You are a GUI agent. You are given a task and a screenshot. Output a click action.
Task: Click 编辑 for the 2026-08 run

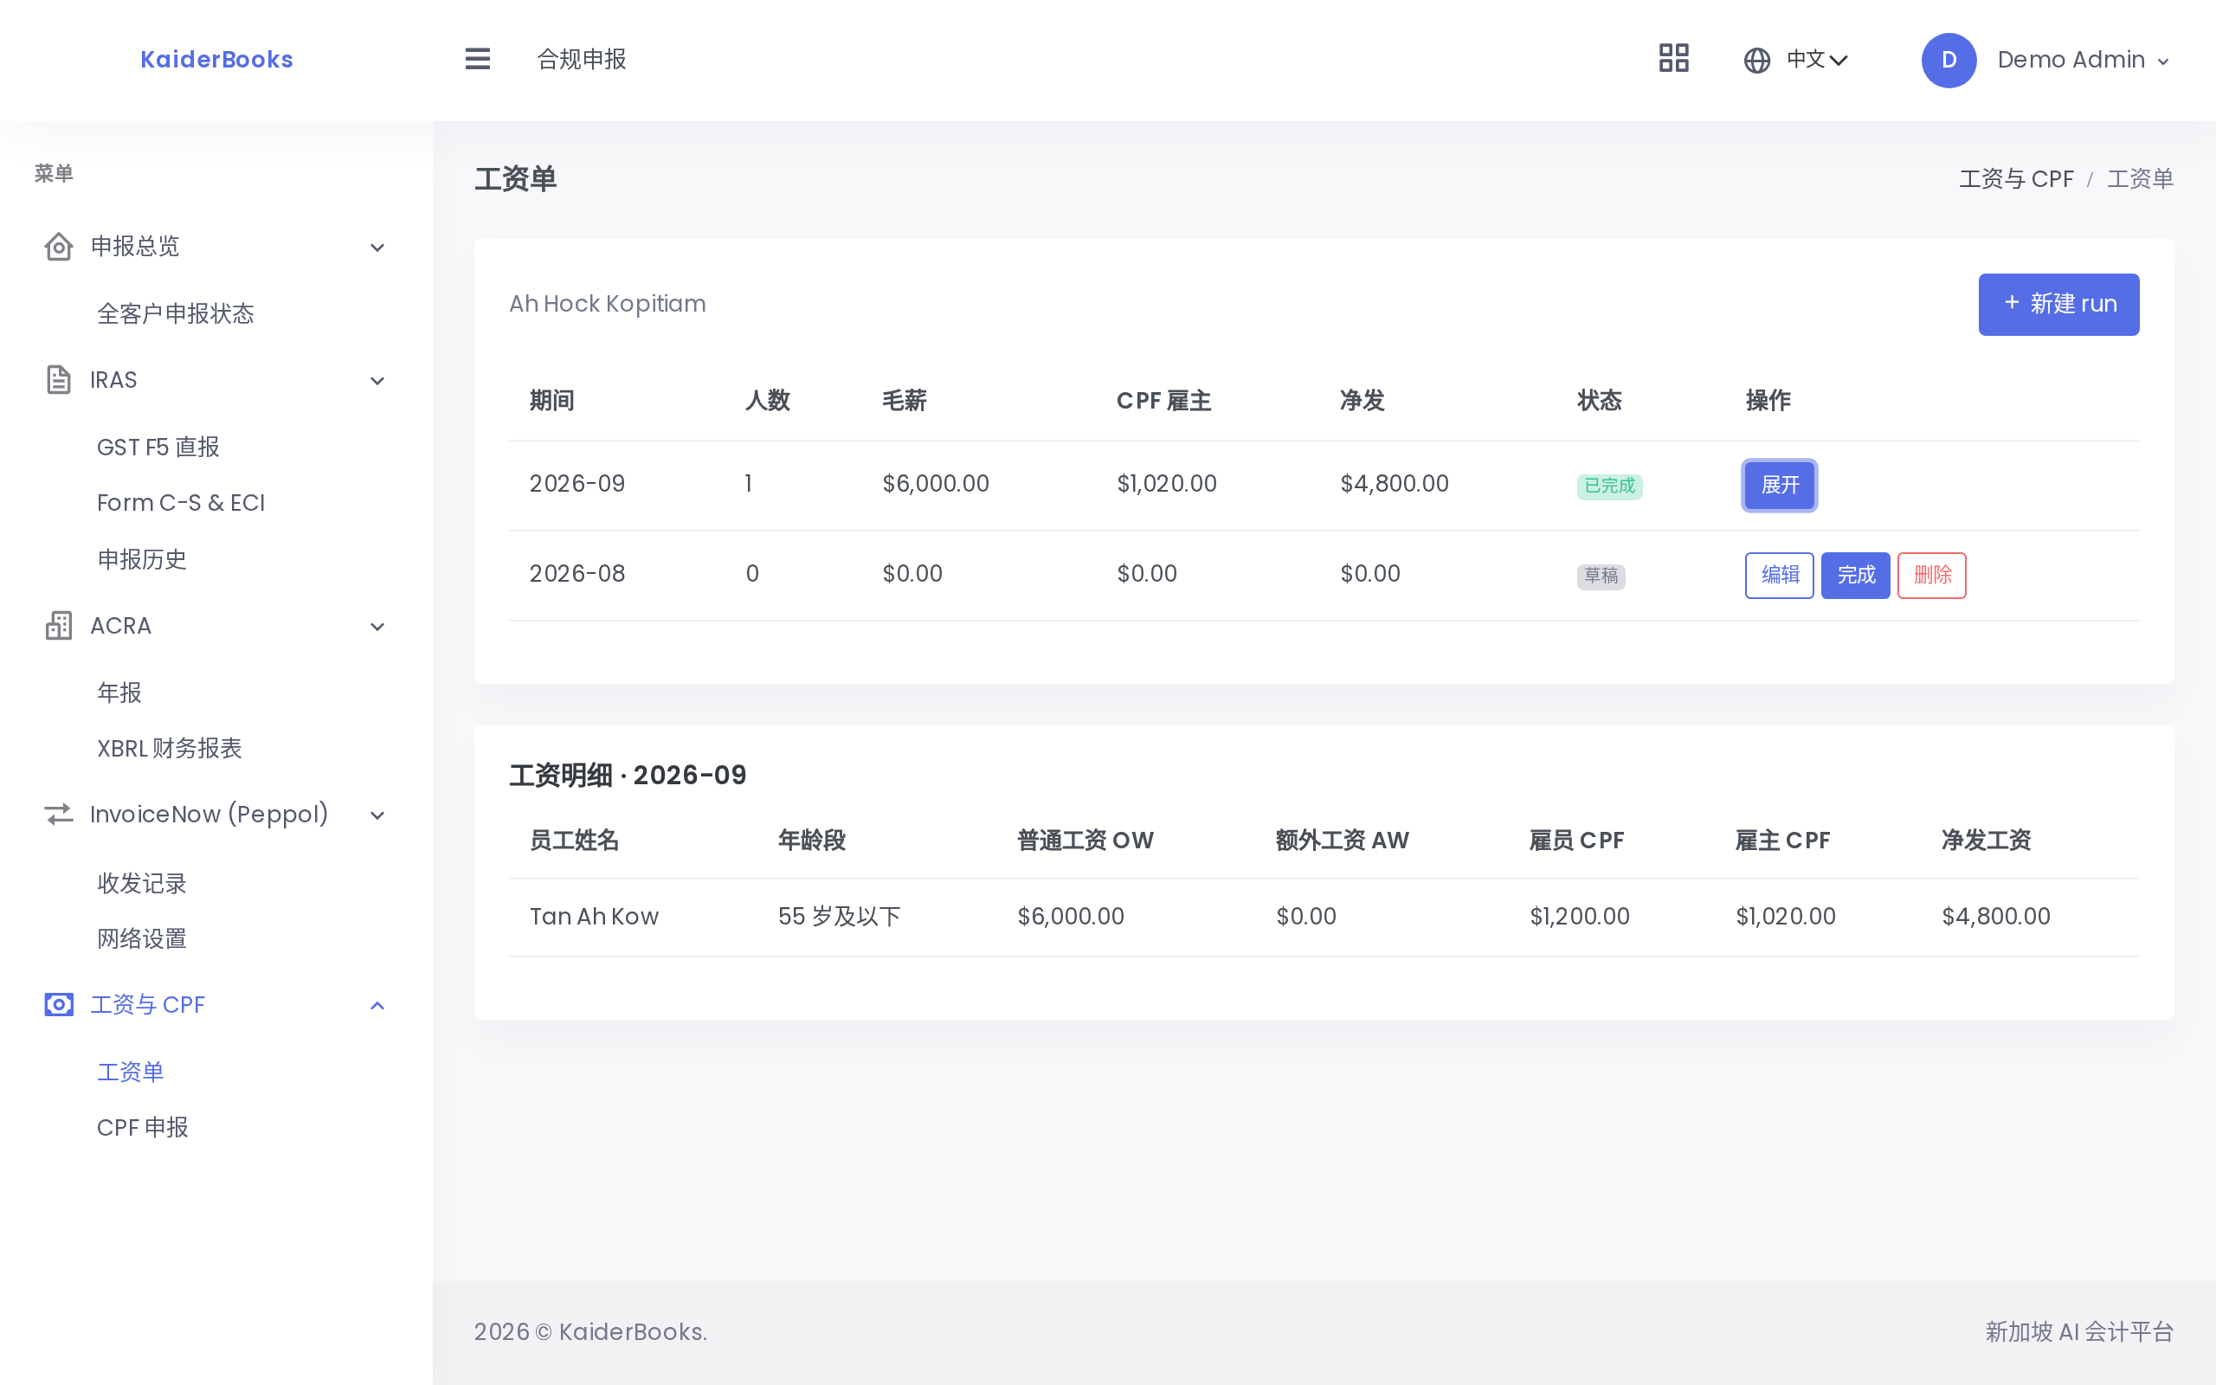coord(1779,576)
